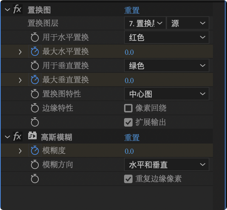
Task: Uncheck 重复边缘像素 checkbox
Action: [128, 179]
